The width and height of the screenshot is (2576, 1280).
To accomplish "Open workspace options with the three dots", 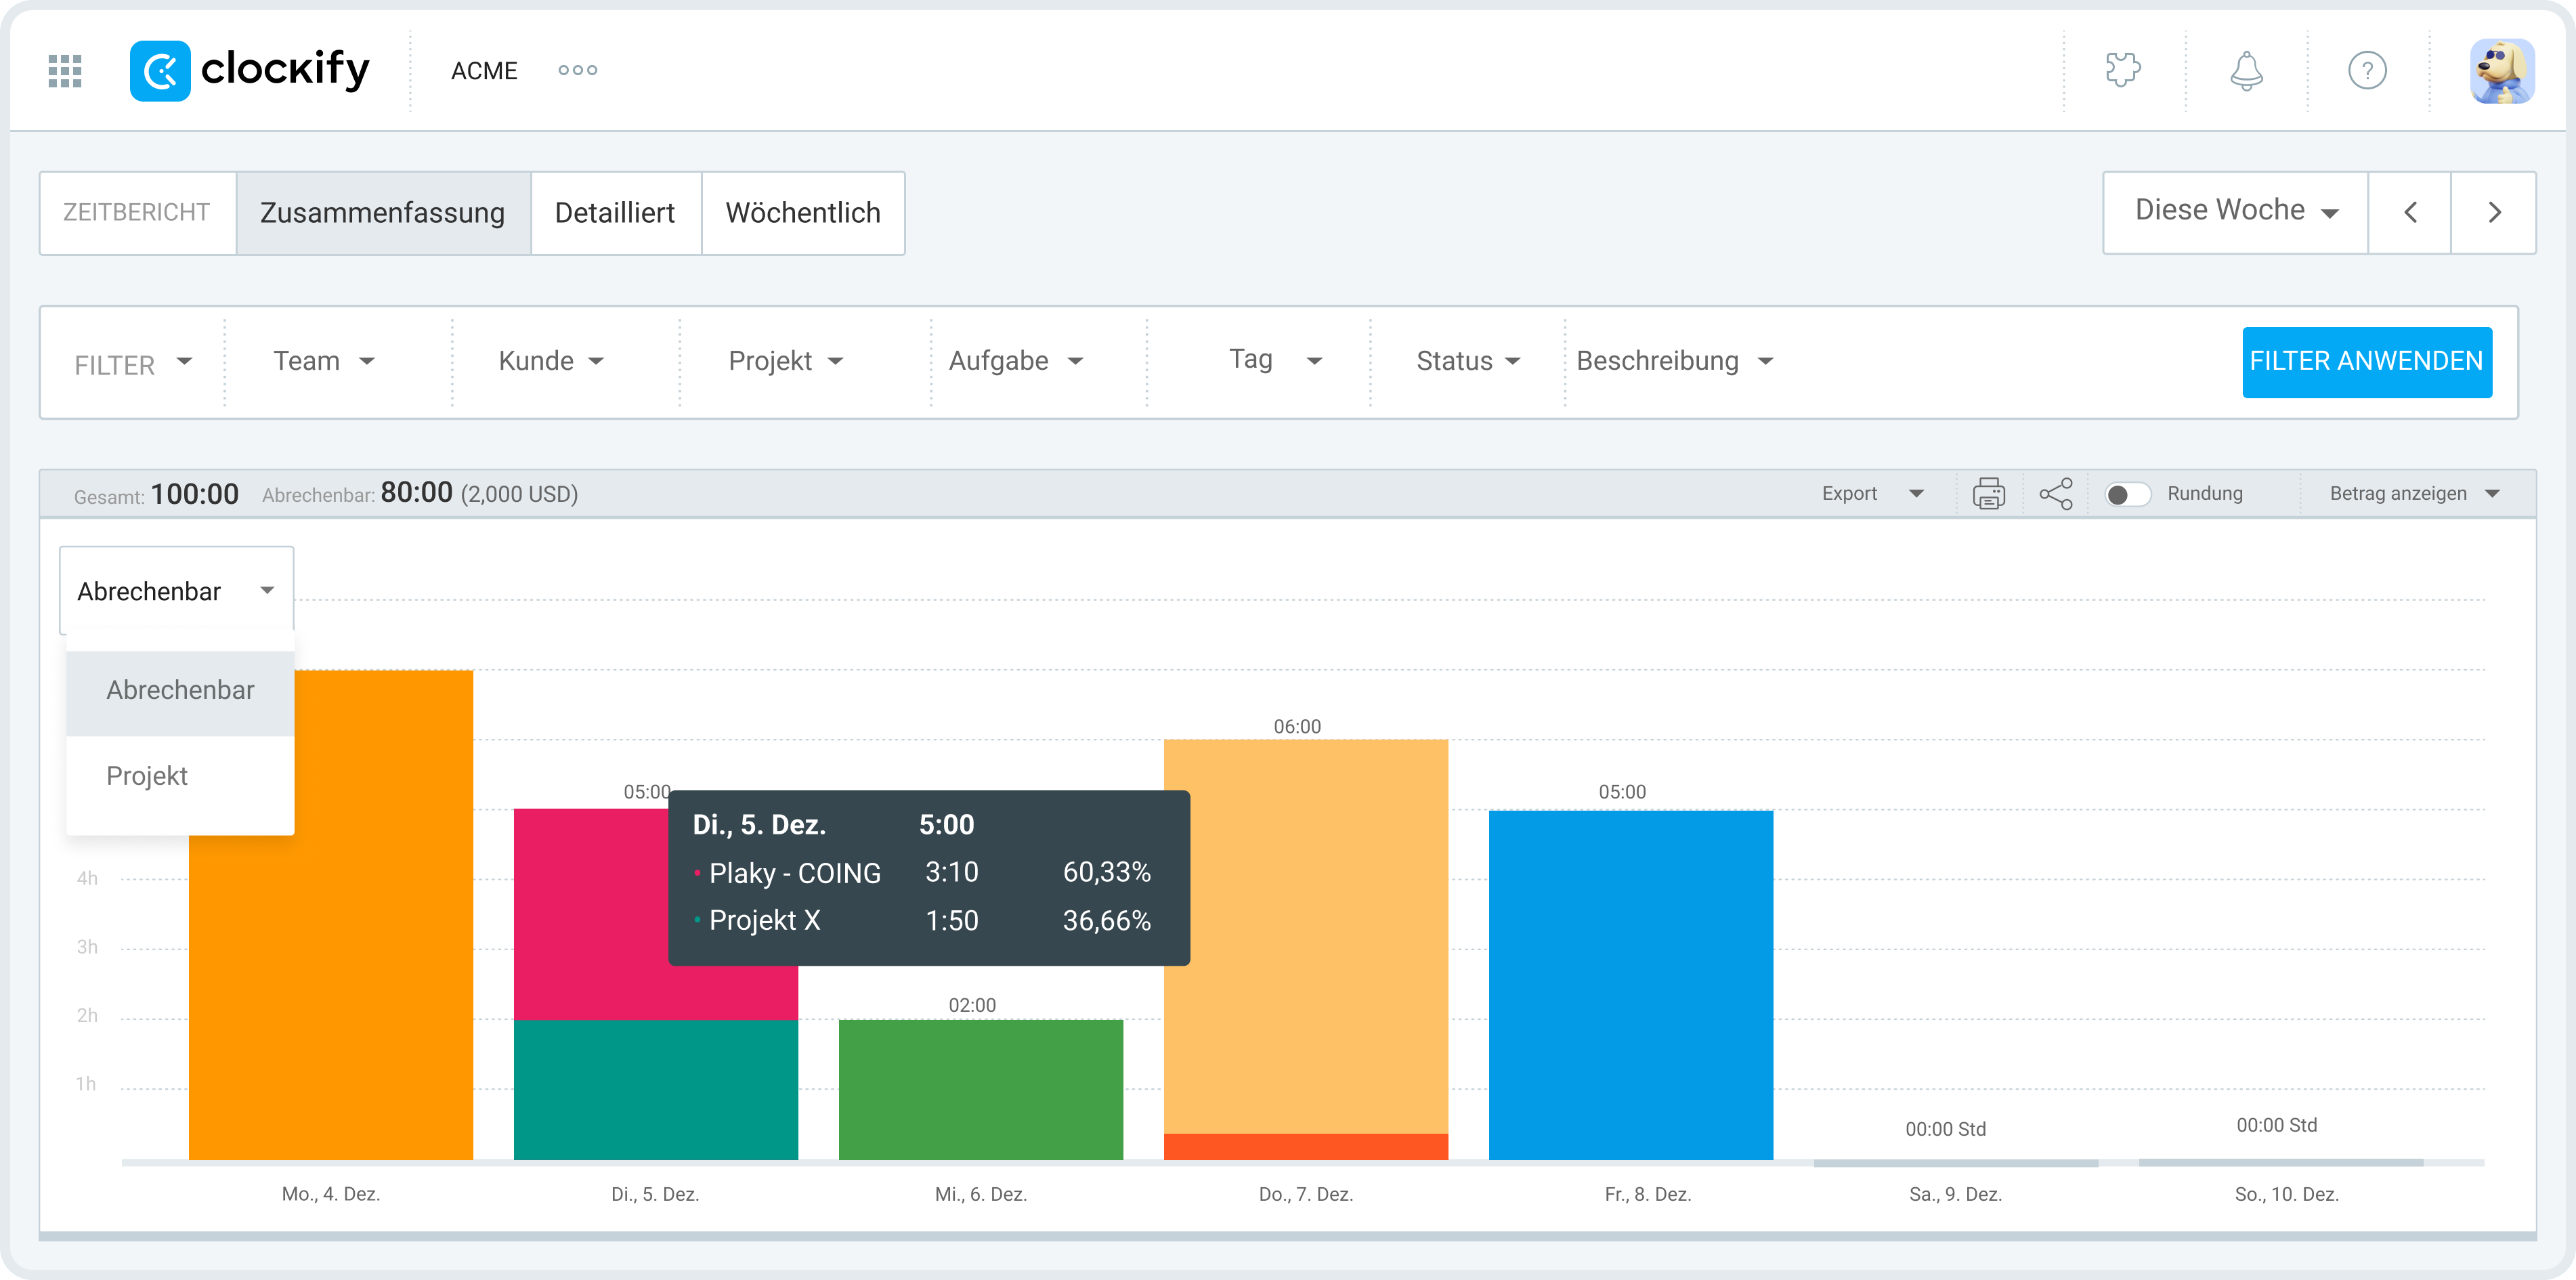I will 577,70.
